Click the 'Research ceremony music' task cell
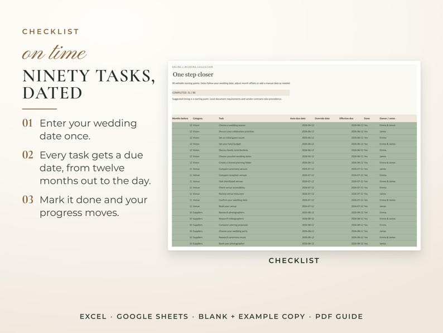The image size is (443, 333). coord(232,237)
